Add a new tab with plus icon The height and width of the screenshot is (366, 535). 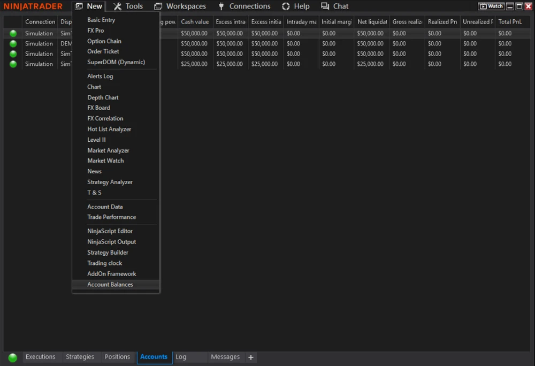click(x=251, y=357)
